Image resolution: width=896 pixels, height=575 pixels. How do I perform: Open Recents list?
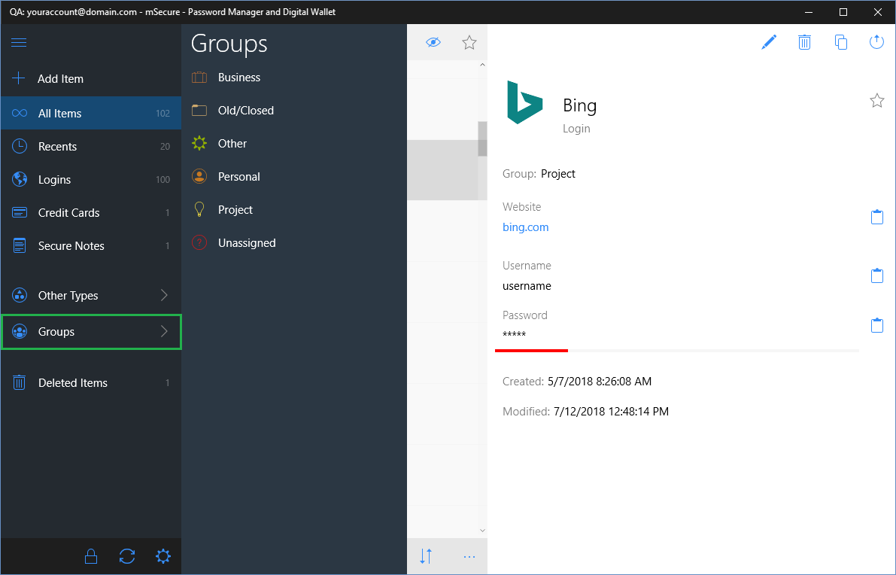click(x=91, y=146)
